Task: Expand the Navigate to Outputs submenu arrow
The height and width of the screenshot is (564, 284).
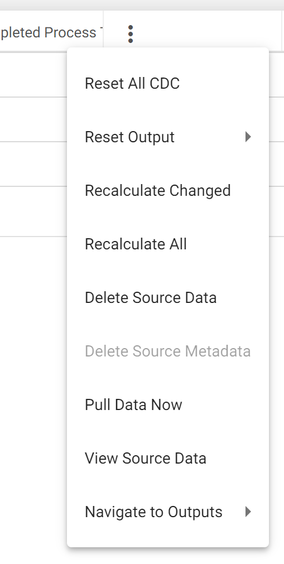Action: pyautogui.click(x=248, y=512)
